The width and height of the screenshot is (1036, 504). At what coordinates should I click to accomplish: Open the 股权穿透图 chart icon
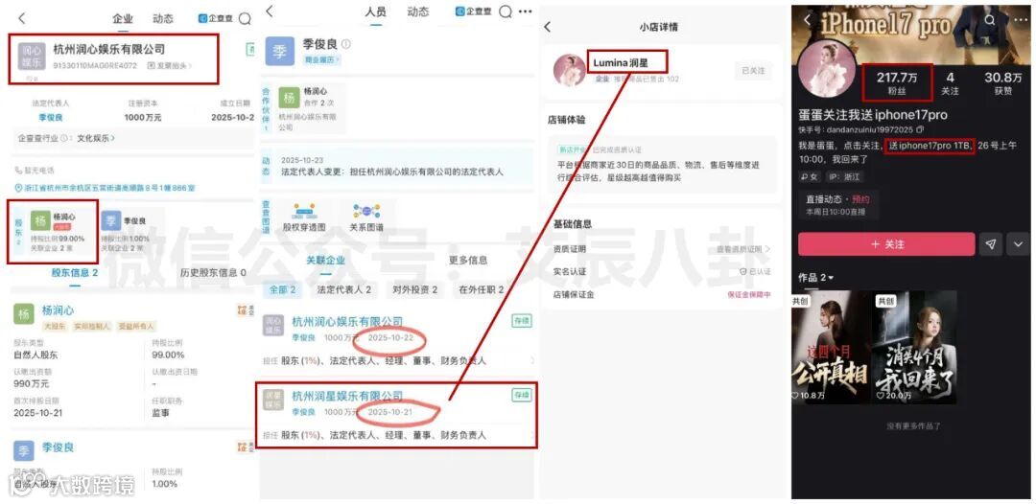pyautogui.click(x=304, y=211)
